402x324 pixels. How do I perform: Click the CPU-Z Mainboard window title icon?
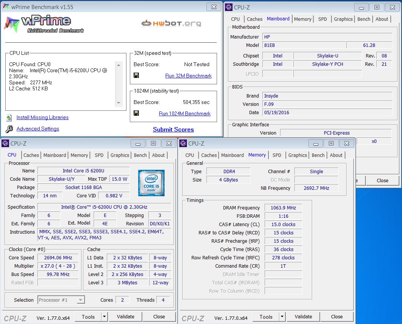pyautogui.click(x=228, y=7)
